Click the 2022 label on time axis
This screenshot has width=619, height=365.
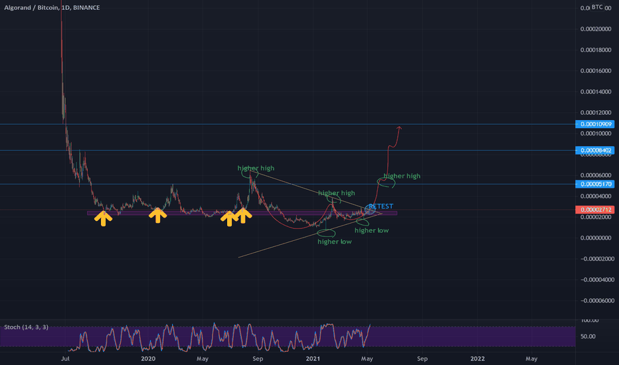pyautogui.click(x=478, y=358)
